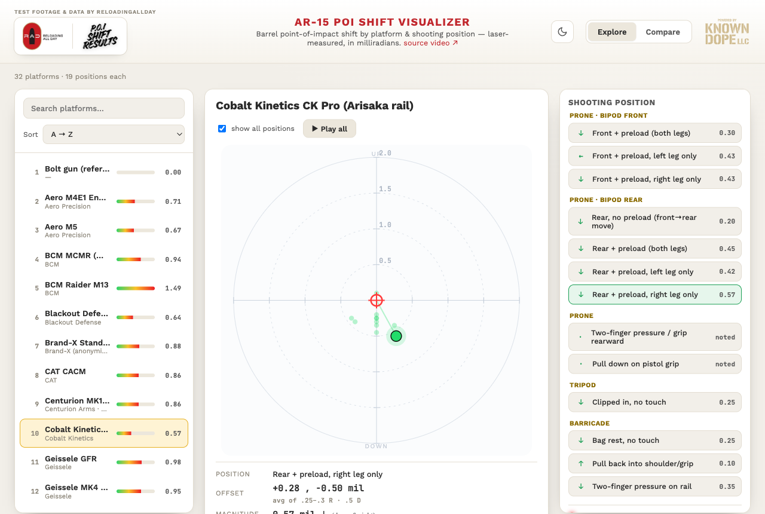Screen dimensions: 765x514
Task: Select the Geissele MK4 platform
Action: point(104,491)
